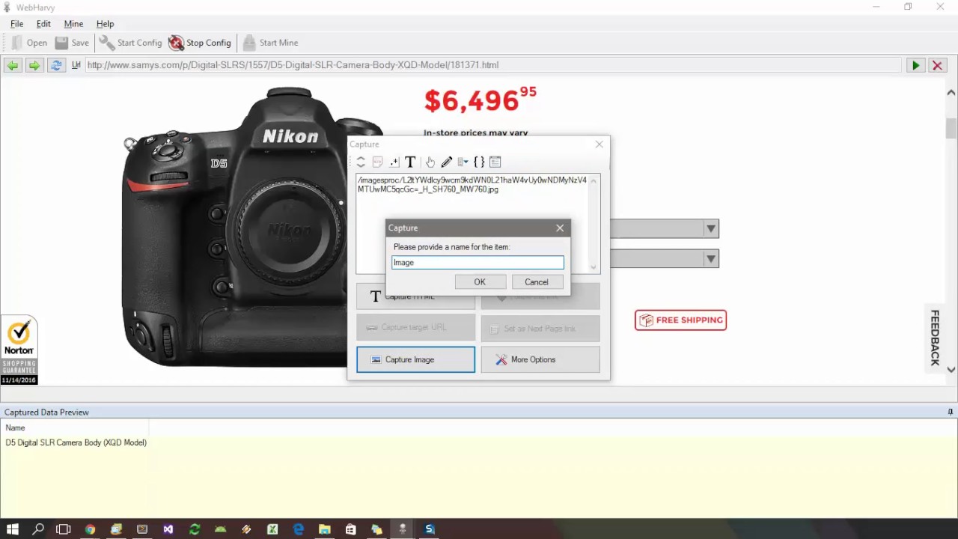Click the browser page vertical scrollbar thumb
The width and height of the screenshot is (958, 539).
(951, 128)
